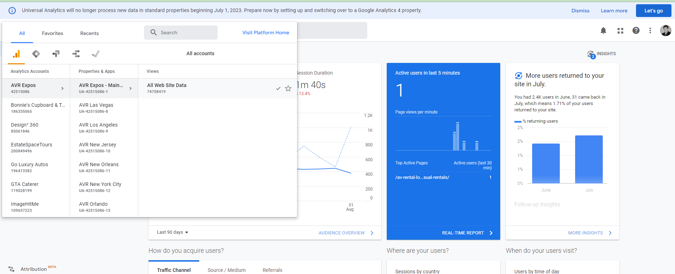
Task: Select the AVR New York City property
Action: 104,187
